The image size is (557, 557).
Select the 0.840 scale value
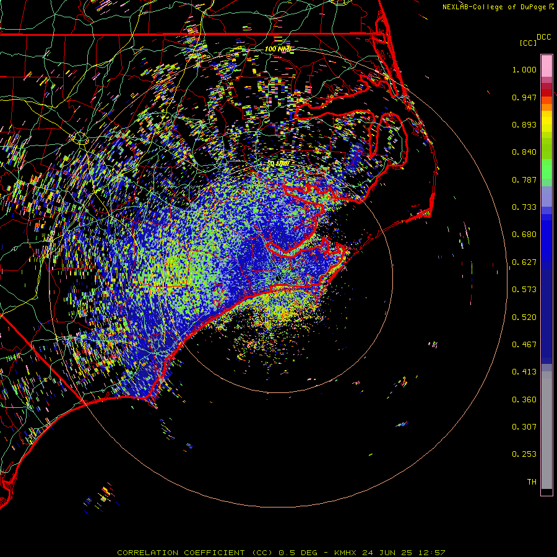[524, 152]
